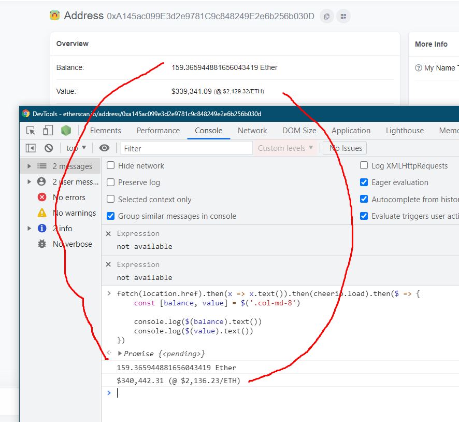The image size is (459, 422).
Task: Click the 2 messages list icon
Action: tap(42, 166)
